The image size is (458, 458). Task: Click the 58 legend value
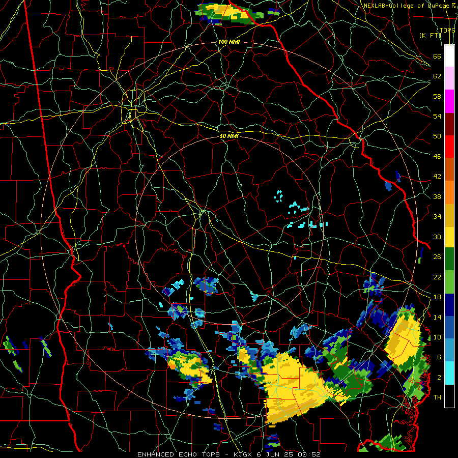pos(437,96)
